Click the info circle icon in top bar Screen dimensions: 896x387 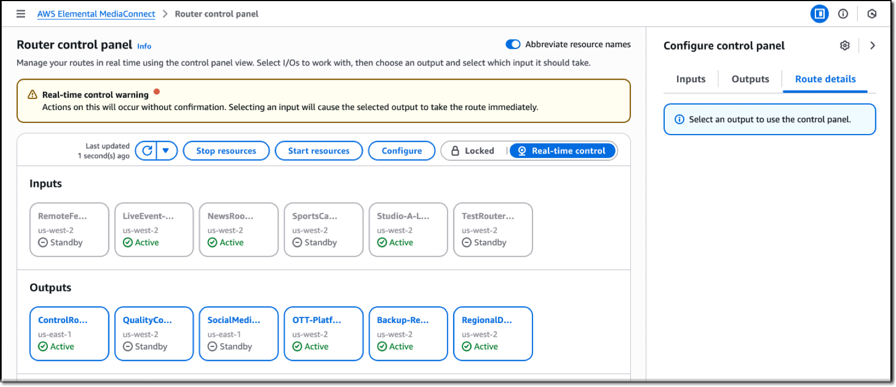click(843, 14)
